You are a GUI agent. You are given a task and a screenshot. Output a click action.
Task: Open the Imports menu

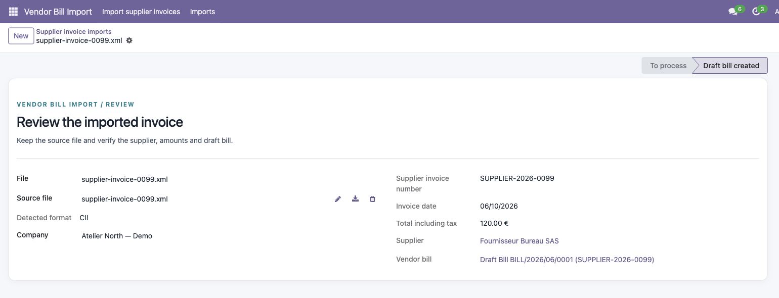(202, 11)
